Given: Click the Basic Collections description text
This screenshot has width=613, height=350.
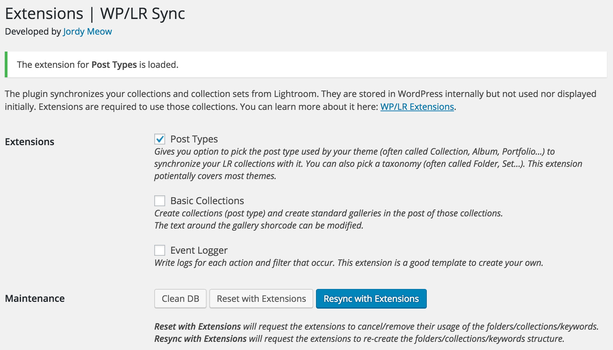Looking at the screenshot, I should coord(329,219).
